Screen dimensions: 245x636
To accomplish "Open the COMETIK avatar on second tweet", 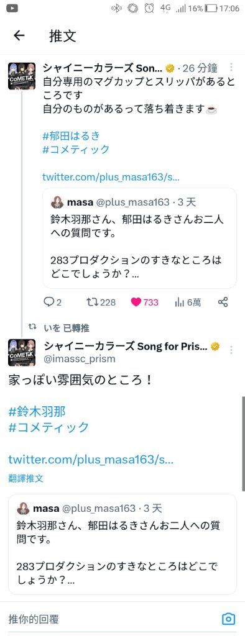I will tap(19, 353).
